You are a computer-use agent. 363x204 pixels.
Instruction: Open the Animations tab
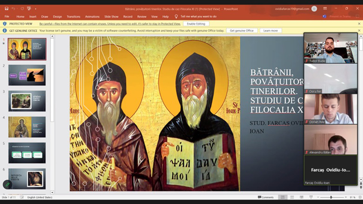(x=92, y=16)
